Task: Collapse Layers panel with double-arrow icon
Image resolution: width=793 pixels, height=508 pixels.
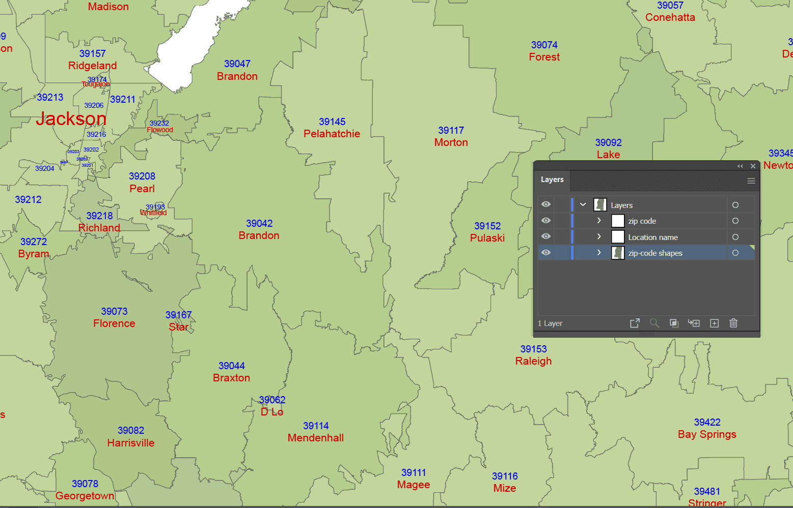Action: point(740,166)
